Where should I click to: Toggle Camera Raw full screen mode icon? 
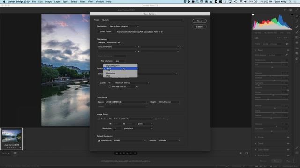tap(297, 10)
